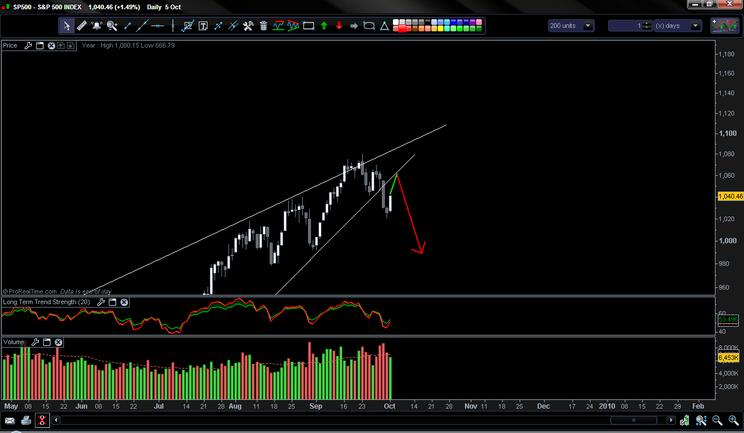744x433 pixels.
Task: Select the vertical line tool
Action: pos(173,26)
